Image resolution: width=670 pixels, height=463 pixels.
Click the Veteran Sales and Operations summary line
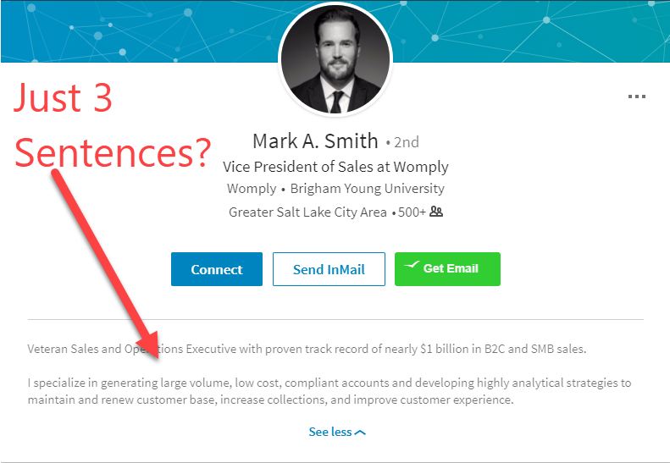(x=307, y=349)
